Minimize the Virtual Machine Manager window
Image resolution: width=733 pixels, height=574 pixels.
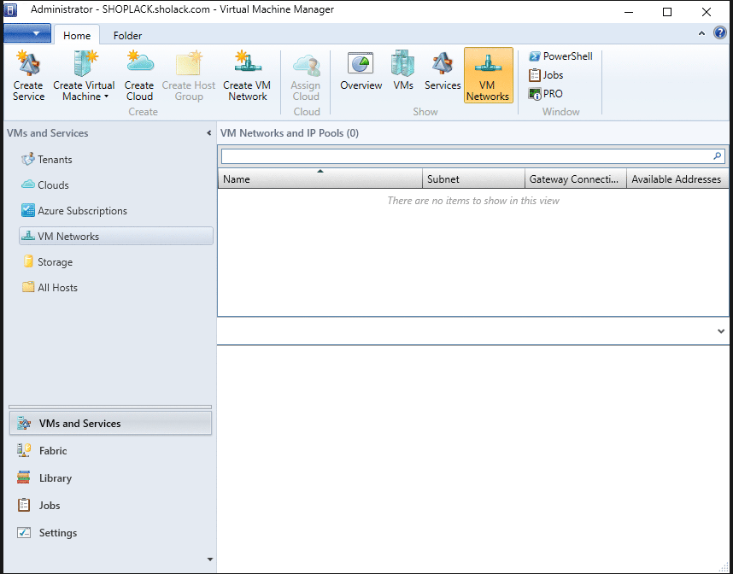(x=629, y=12)
